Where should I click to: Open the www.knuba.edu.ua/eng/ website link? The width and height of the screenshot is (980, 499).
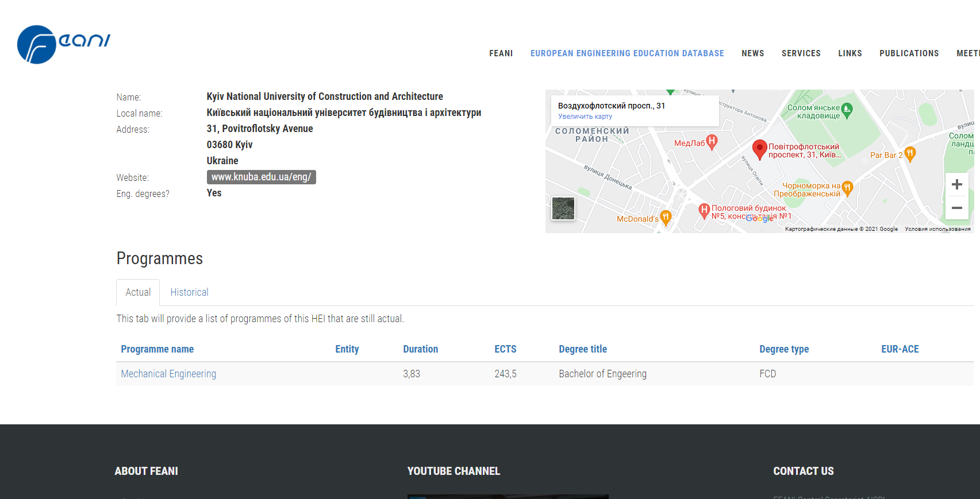click(x=262, y=177)
